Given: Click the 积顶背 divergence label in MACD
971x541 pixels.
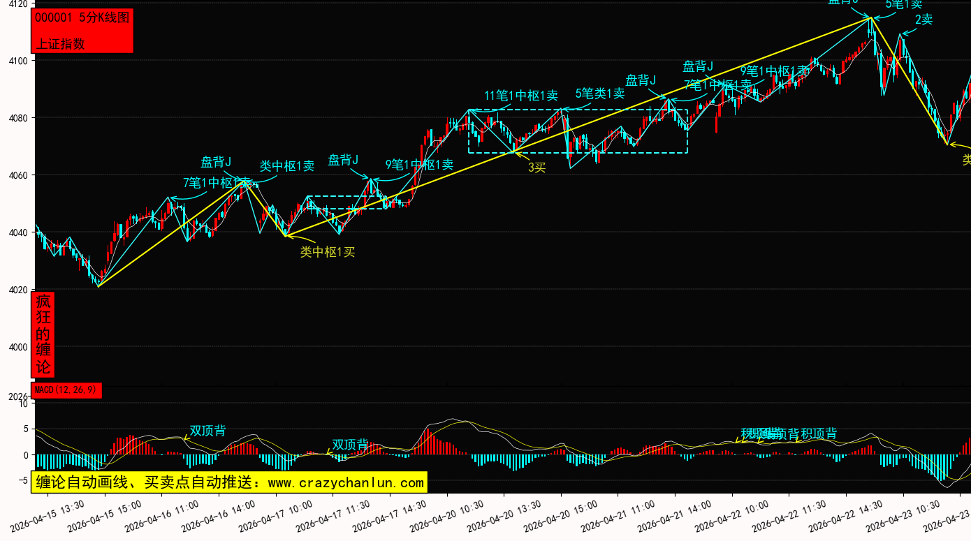Looking at the screenshot, I should click(x=819, y=434).
